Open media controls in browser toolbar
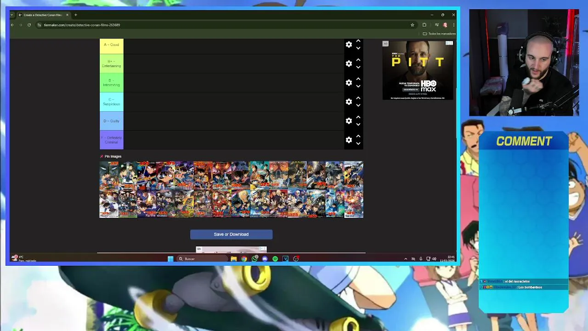 coord(437,25)
